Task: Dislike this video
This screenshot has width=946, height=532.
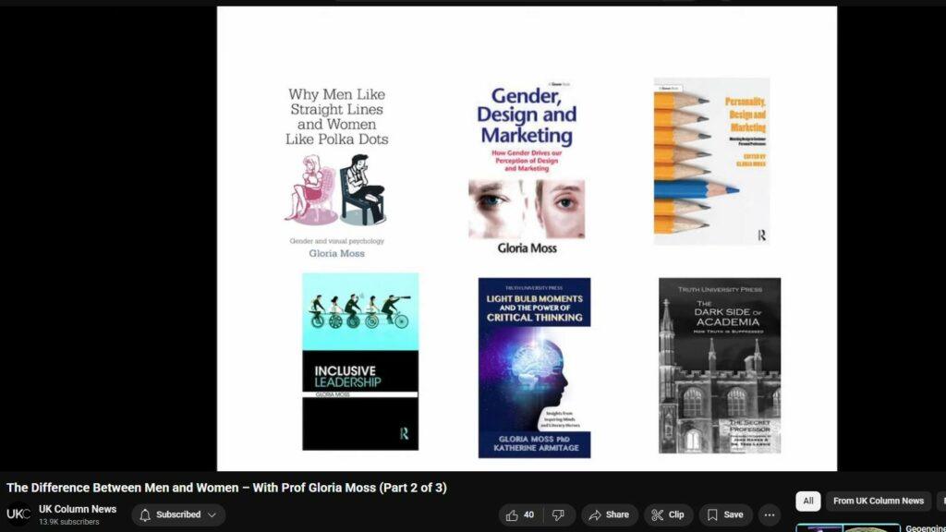Action: (x=559, y=514)
